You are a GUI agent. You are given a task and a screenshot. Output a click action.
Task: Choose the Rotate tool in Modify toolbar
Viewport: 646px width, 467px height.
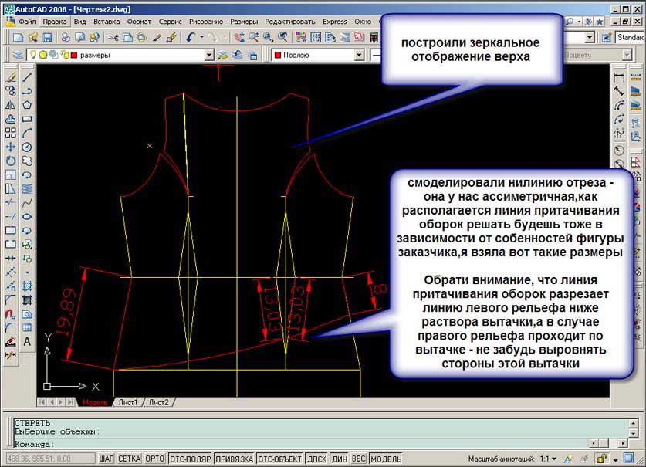tap(11, 161)
